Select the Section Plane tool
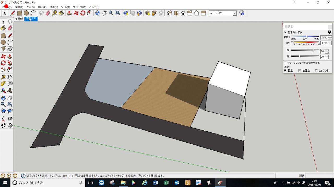The height and width of the screenshot is (187, 334). 10,125
